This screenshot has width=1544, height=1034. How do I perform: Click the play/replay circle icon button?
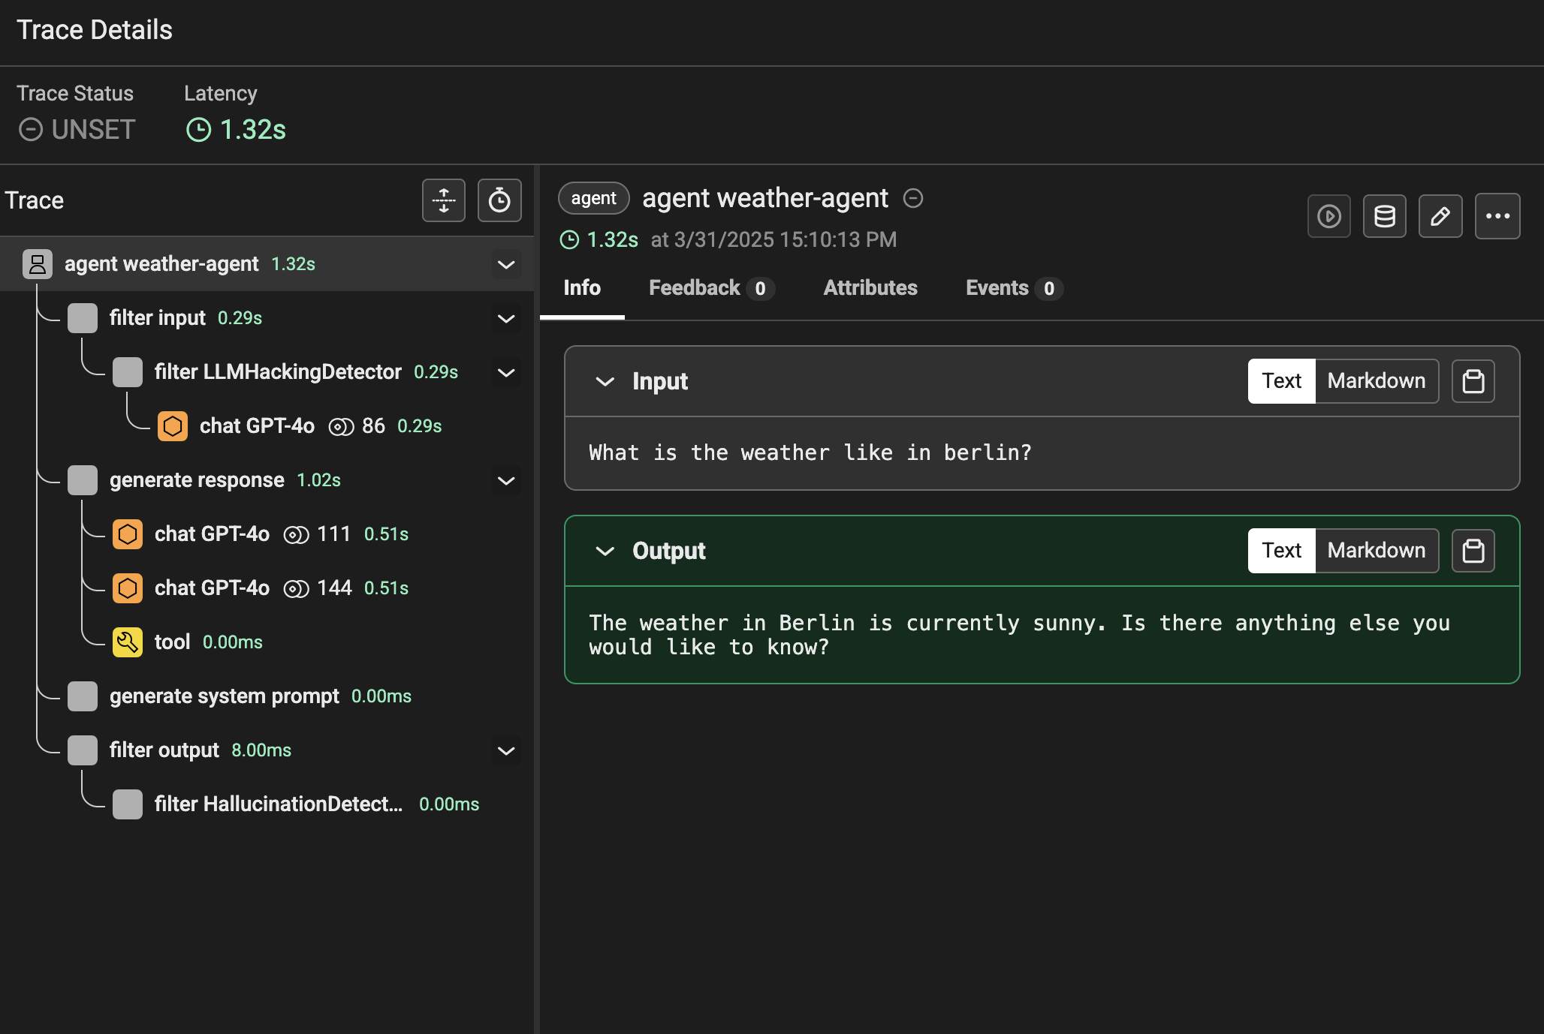click(1328, 217)
